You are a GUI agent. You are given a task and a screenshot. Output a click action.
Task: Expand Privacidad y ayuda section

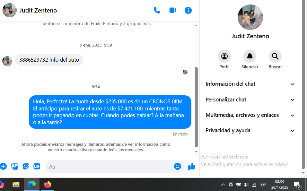click(250, 131)
